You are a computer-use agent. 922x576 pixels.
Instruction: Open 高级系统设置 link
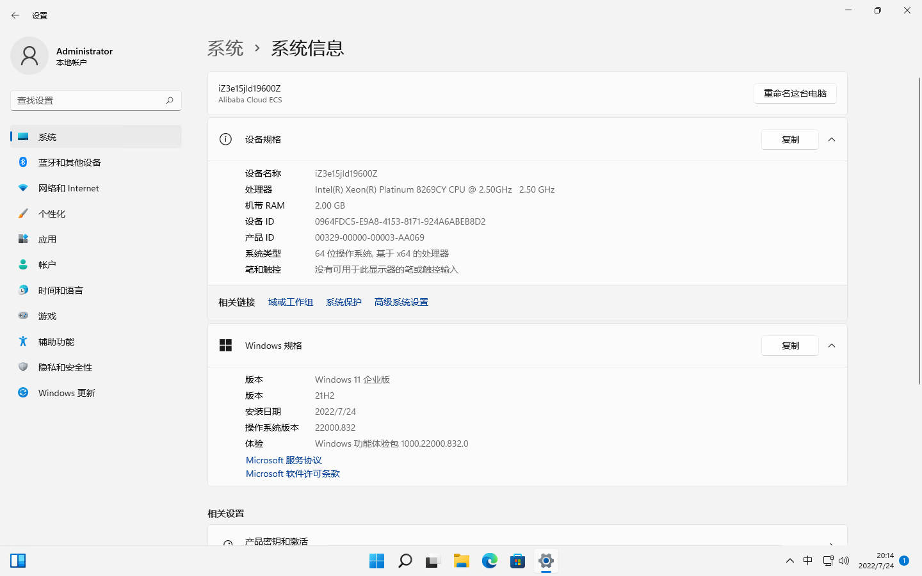401,302
